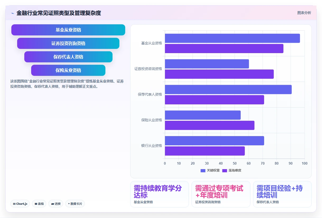Click the 基金从业资格 落地难度 bar
This screenshot has height=218, width=322.
tap(224, 49)
